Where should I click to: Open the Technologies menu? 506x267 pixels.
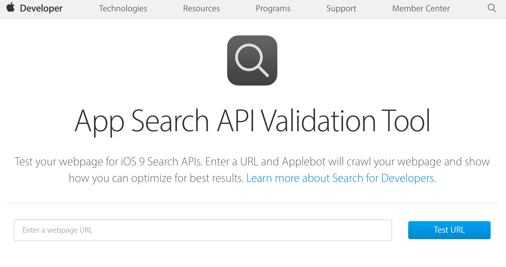123,8
